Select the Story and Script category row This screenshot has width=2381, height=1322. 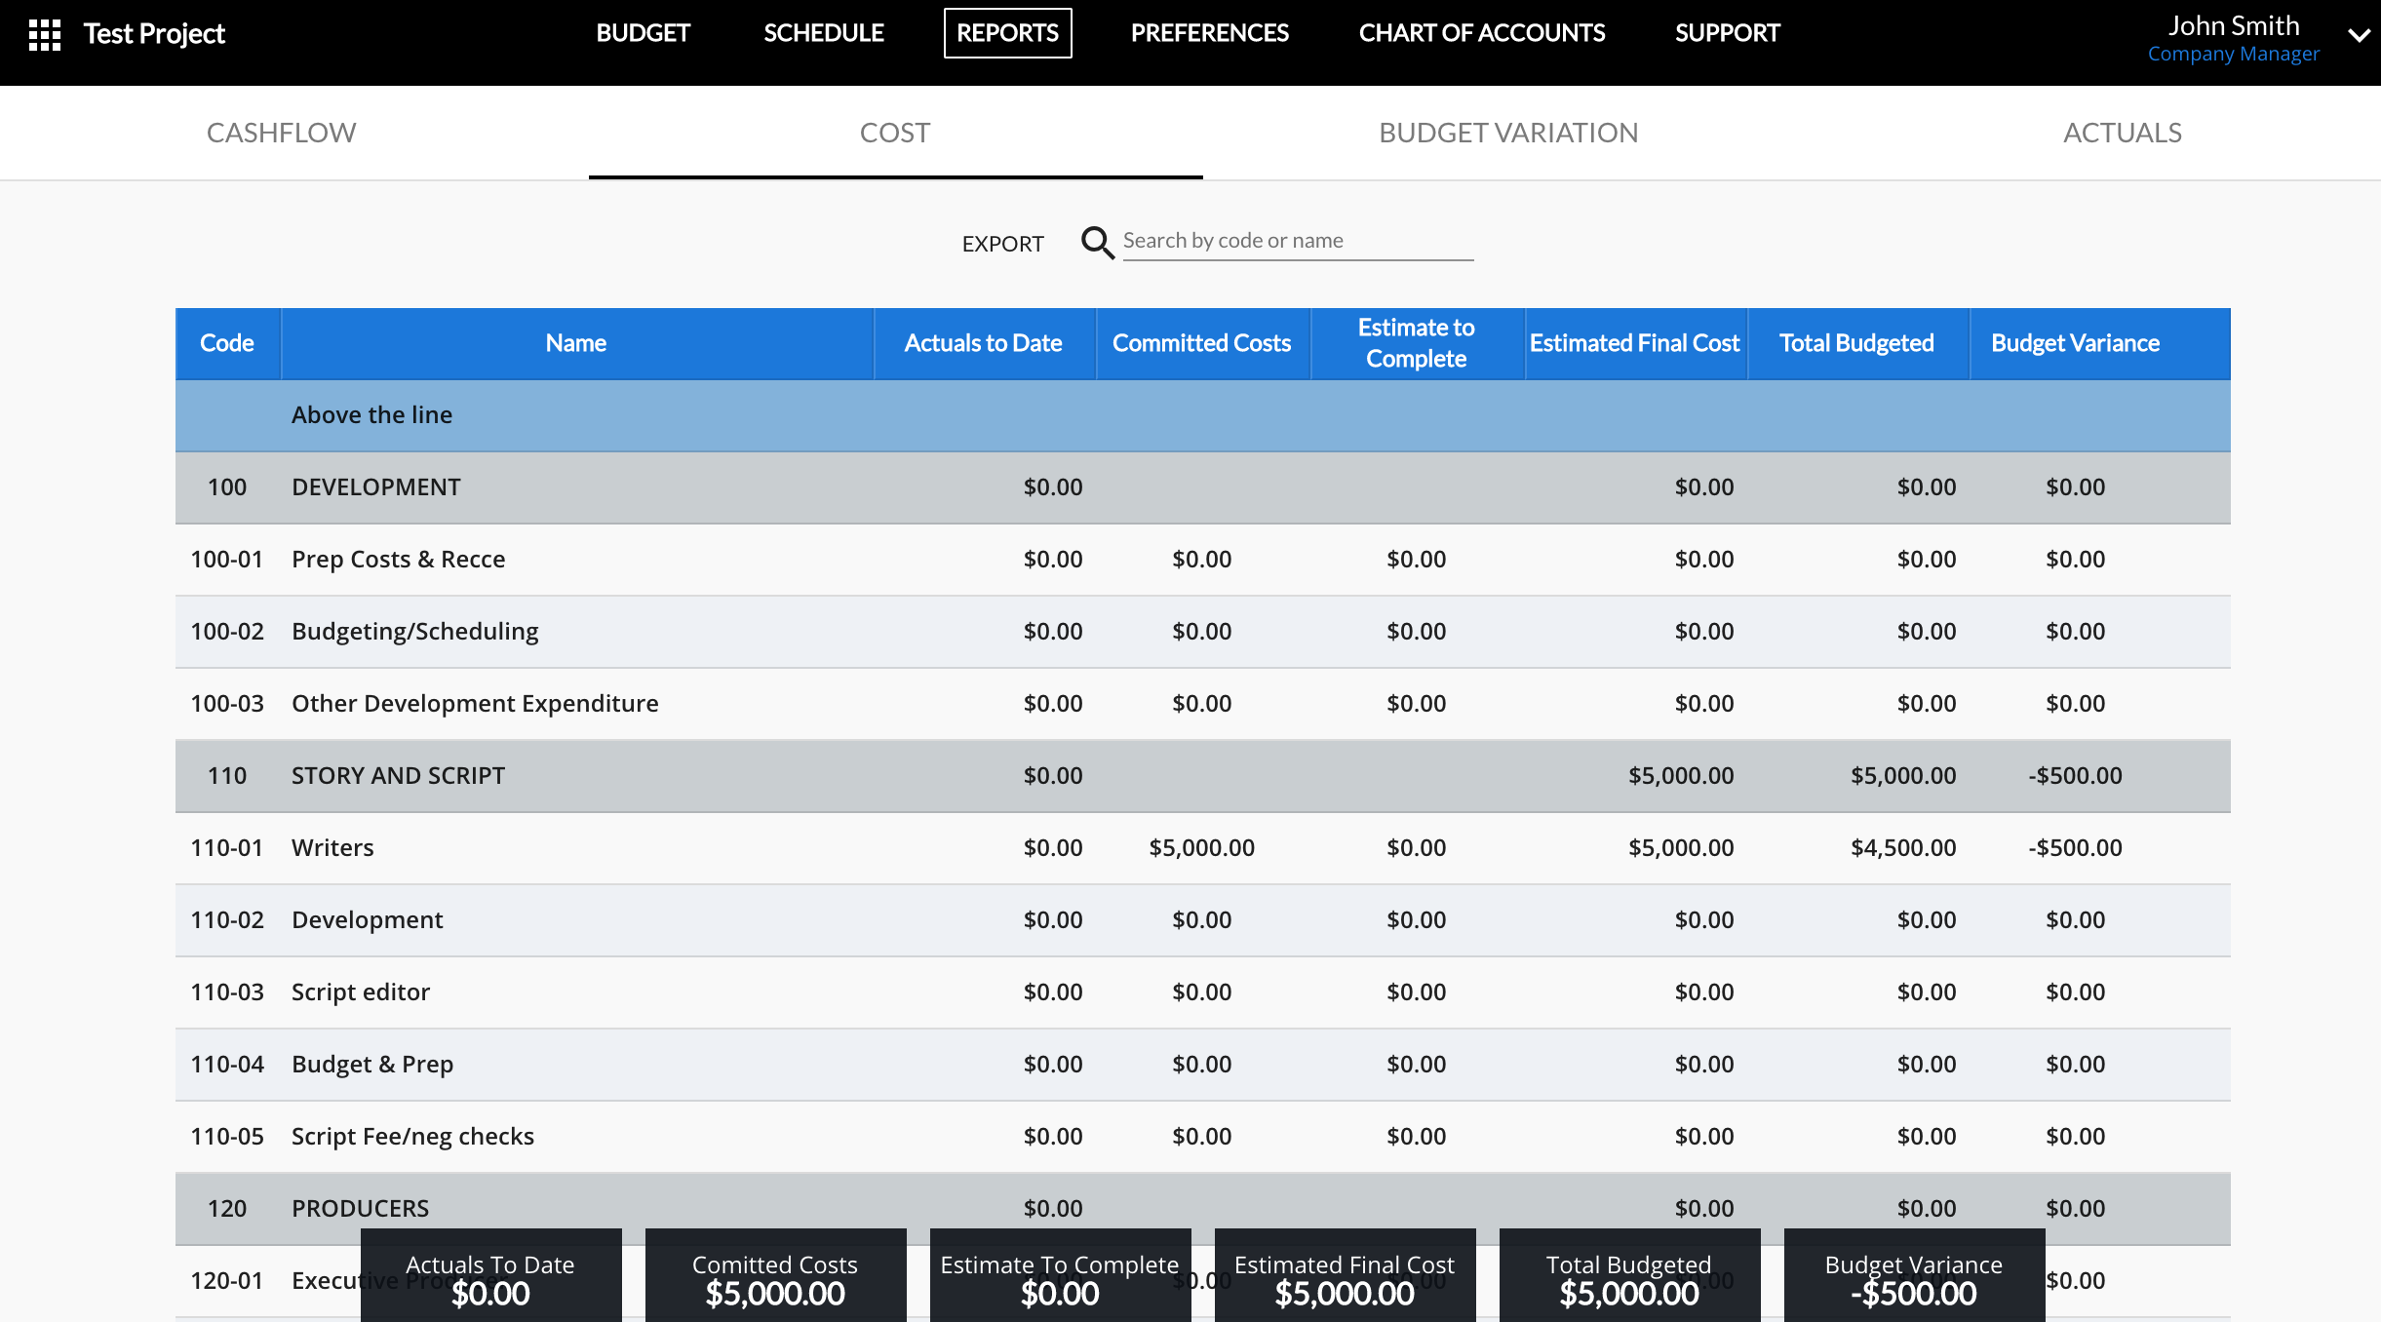(x=398, y=776)
